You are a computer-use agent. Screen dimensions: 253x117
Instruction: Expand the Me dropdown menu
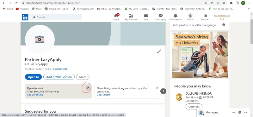(x=190, y=17)
